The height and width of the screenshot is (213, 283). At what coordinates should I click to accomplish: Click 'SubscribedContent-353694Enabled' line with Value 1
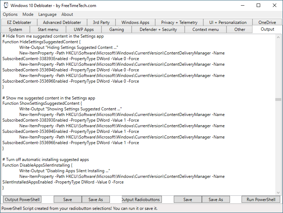pos(71,131)
